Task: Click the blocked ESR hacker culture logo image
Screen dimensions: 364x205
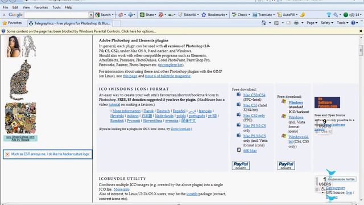Action: pyautogui.click(x=48, y=154)
